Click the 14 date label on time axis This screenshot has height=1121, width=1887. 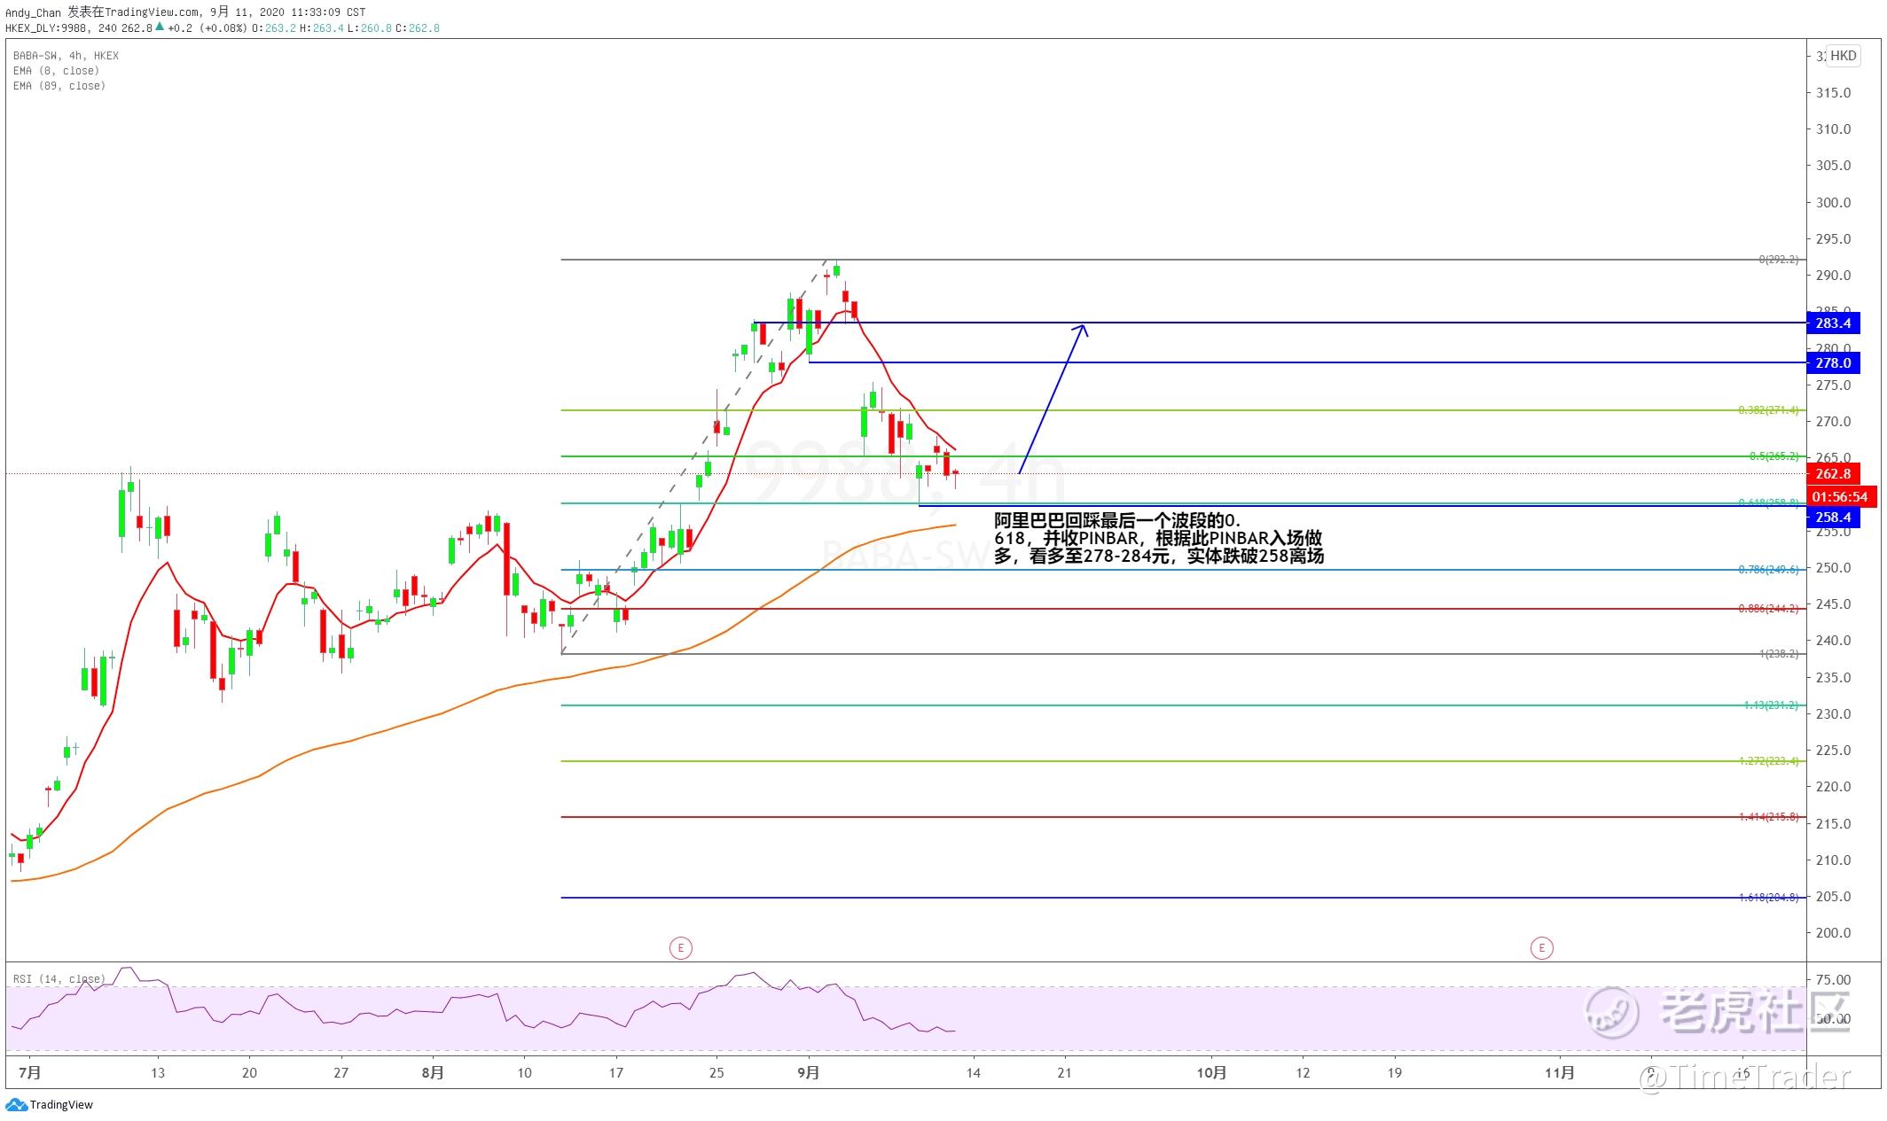tap(974, 1072)
